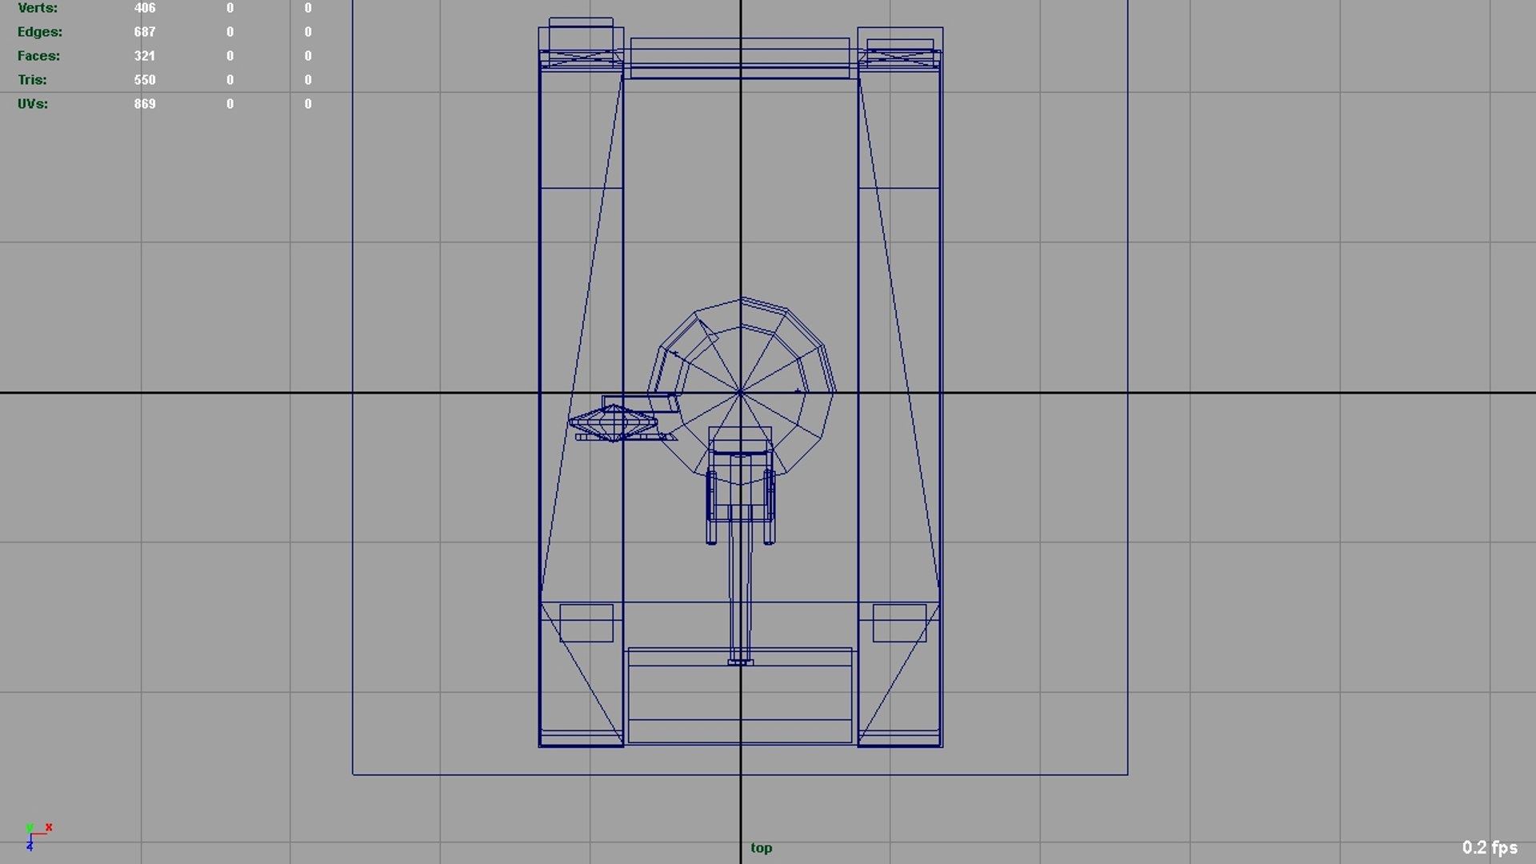
Task: Click the diamond-shaped wireframe object
Action: [x=614, y=422]
